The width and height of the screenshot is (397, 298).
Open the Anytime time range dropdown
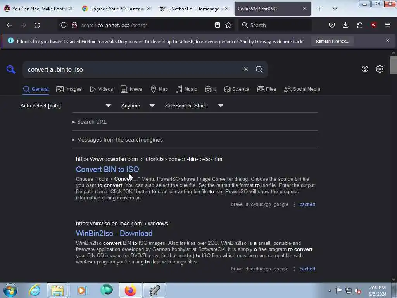138,106
